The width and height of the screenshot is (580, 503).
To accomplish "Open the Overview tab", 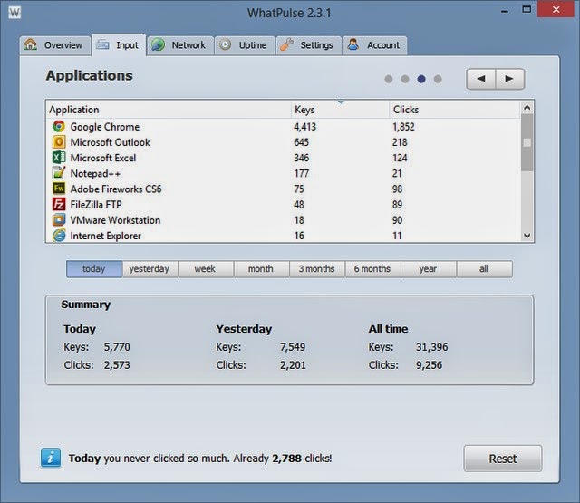I will pos(55,45).
